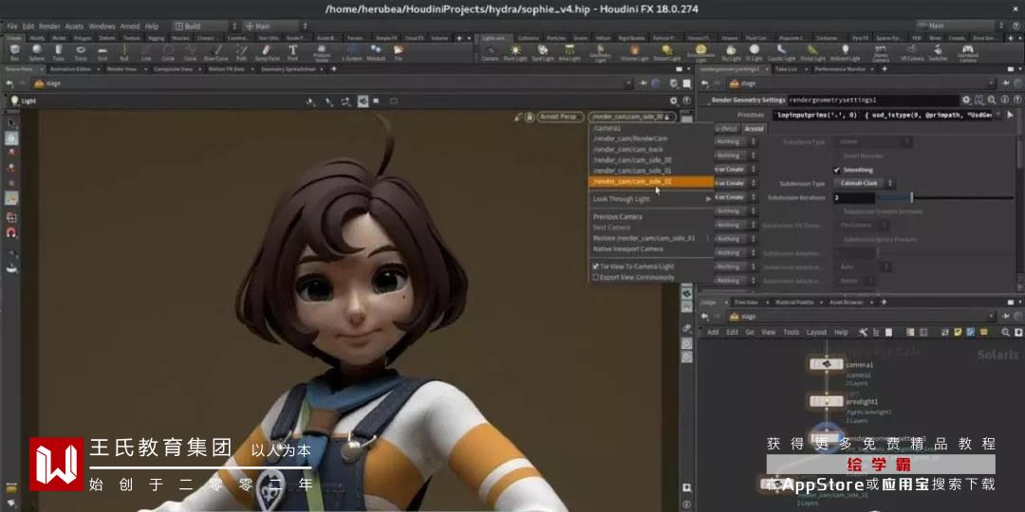The height and width of the screenshot is (512, 1025).
Task: Click the node name field rendergeometrysettings1
Action: (x=872, y=100)
